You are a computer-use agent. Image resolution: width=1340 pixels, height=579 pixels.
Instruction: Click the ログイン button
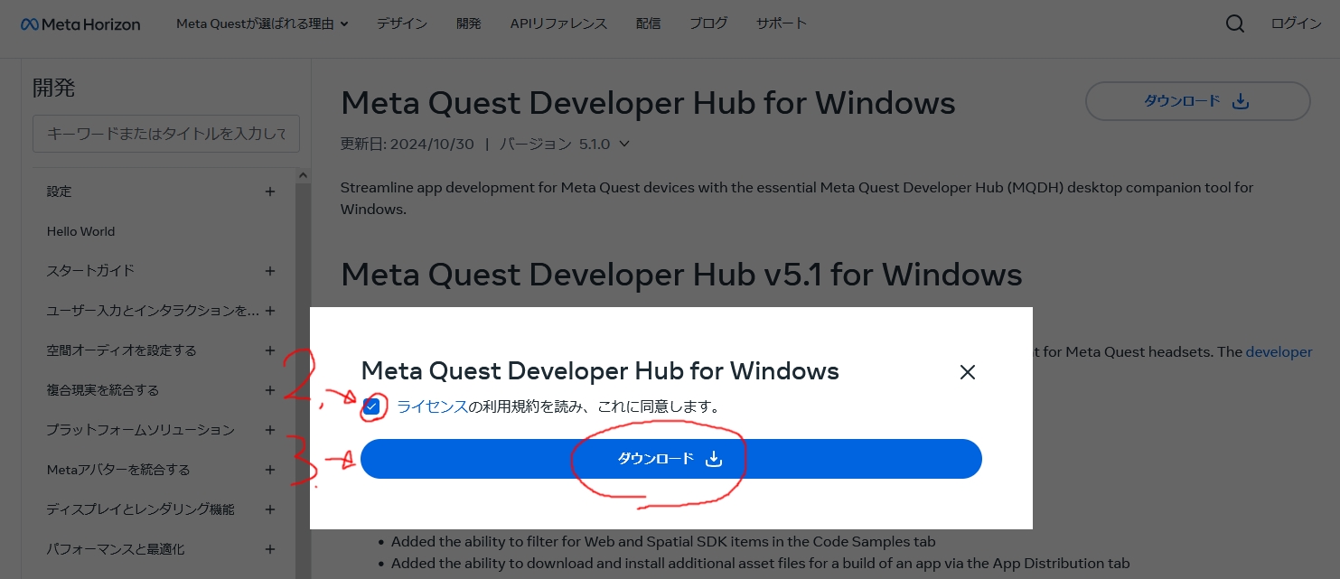click(1295, 23)
